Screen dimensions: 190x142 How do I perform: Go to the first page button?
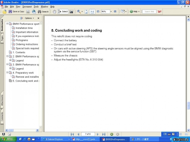72,134
